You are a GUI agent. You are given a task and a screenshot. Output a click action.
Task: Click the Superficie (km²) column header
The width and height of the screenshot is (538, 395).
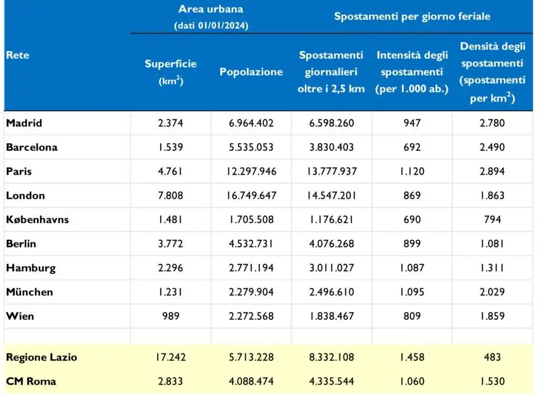point(171,72)
